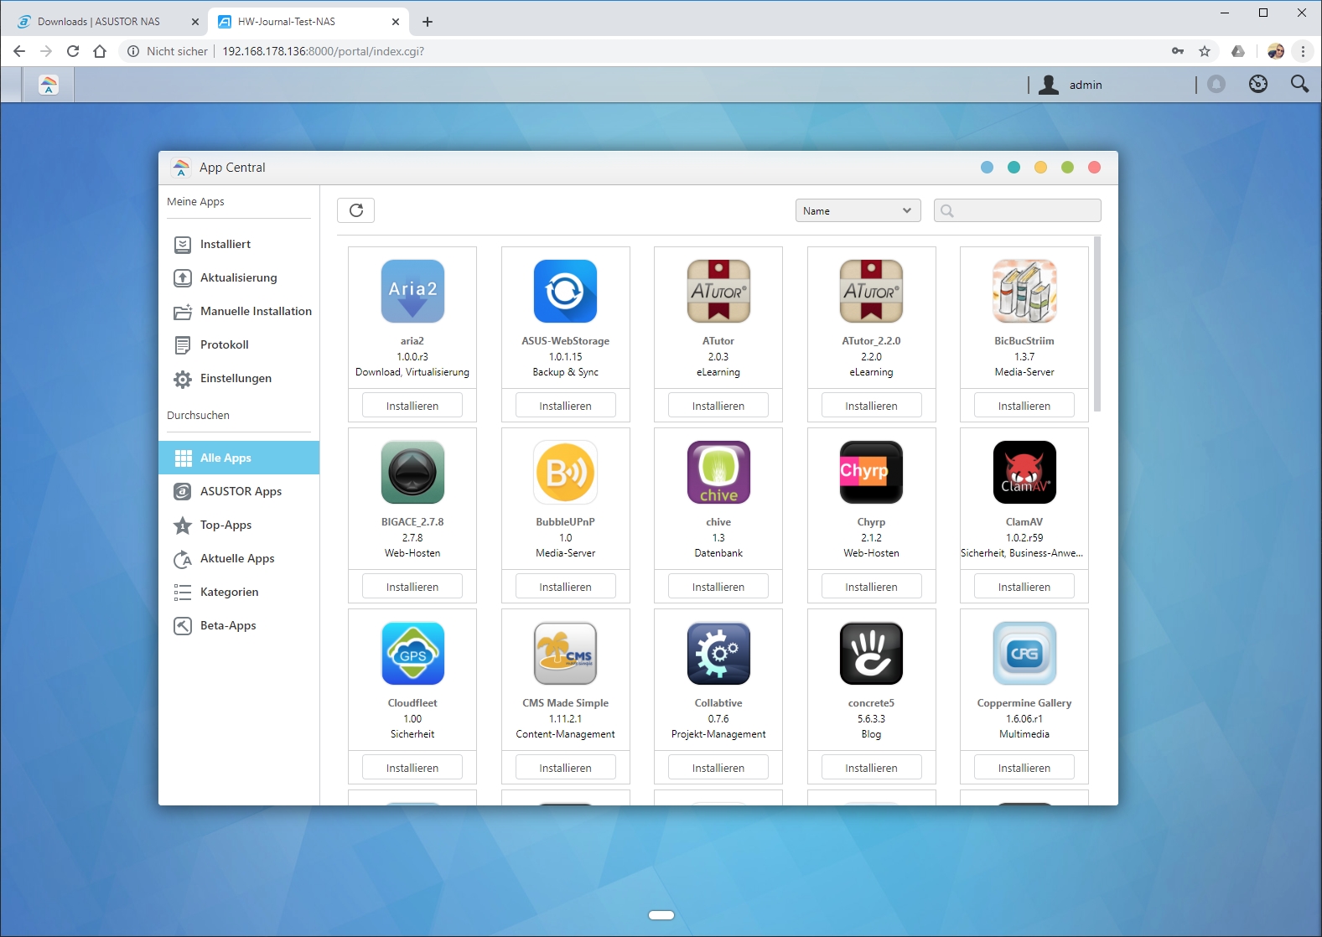Install Chyrp
1322x937 pixels.
[x=871, y=587]
